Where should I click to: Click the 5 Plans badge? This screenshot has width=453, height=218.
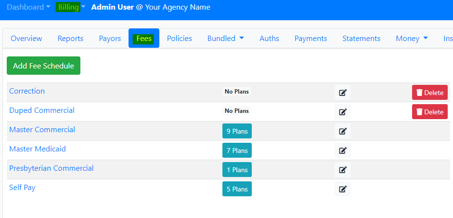237,189
